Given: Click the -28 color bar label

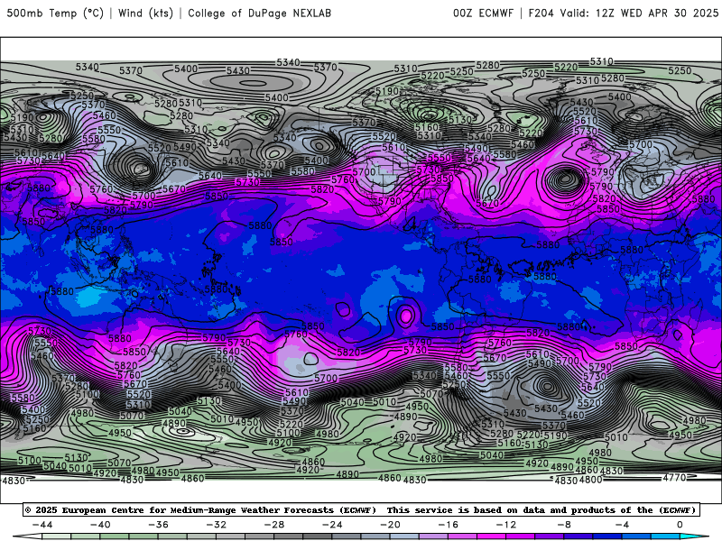Looking at the screenshot, I should 274,525.
